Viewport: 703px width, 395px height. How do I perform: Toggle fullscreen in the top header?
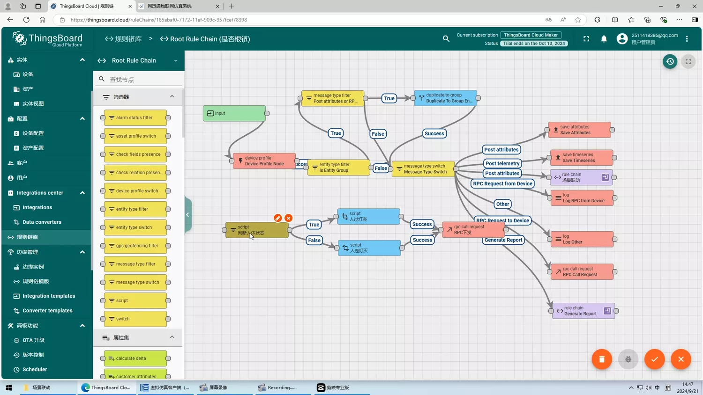click(586, 39)
